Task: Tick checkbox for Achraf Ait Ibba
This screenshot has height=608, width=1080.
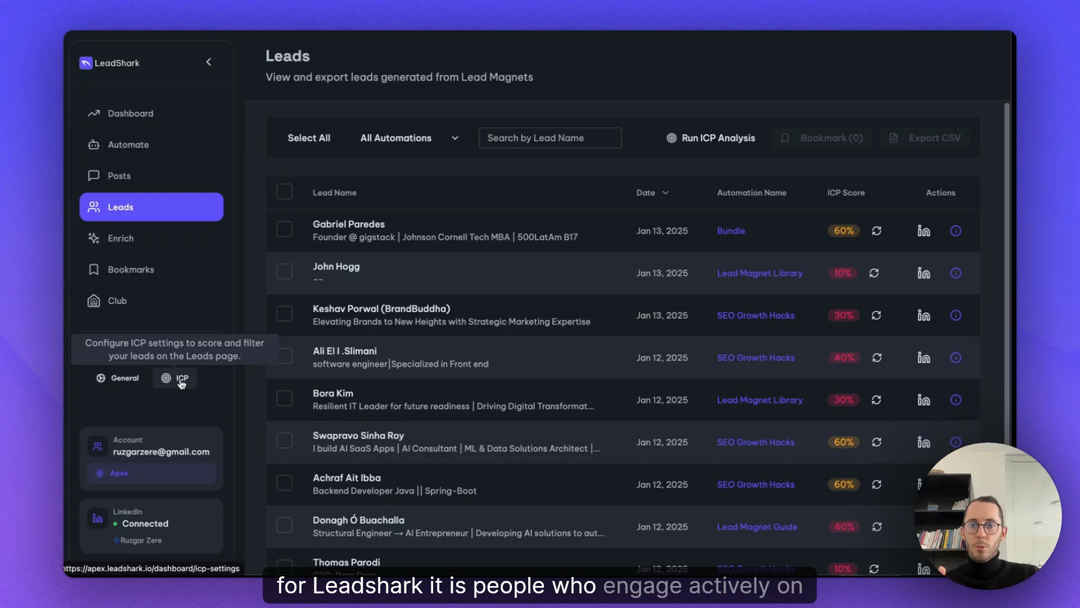Action: pos(284,483)
